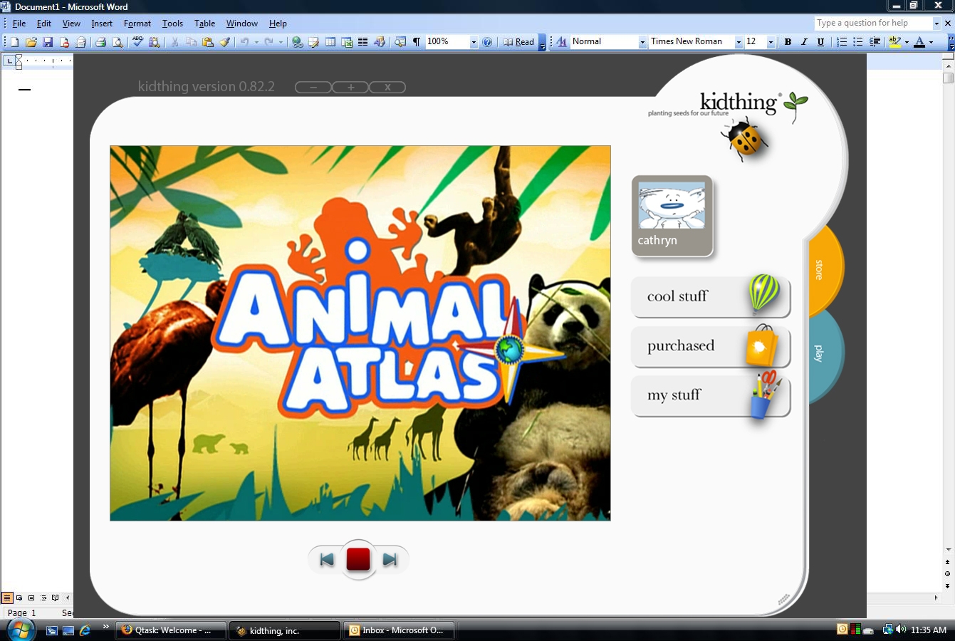Switch to Inbox - Microsoft Outlook taskbar button
The width and height of the screenshot is (955, 641).
point(399,630)
